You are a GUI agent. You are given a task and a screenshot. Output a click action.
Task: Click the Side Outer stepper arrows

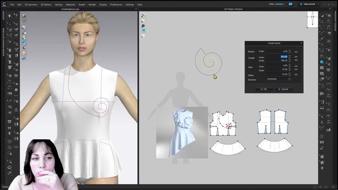289,69
